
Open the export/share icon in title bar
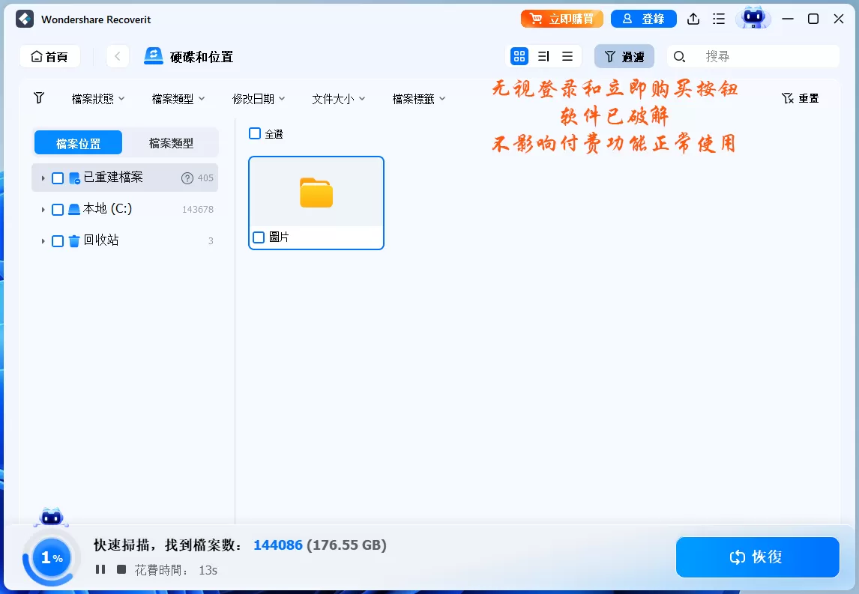click(693, 18)
